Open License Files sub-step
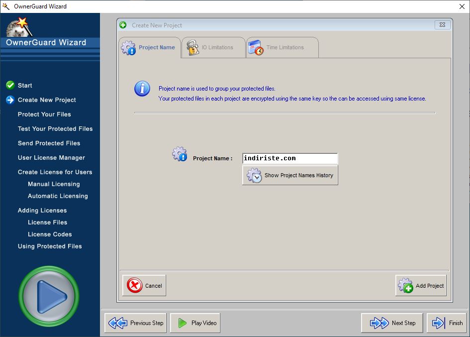 pos(48,223)
